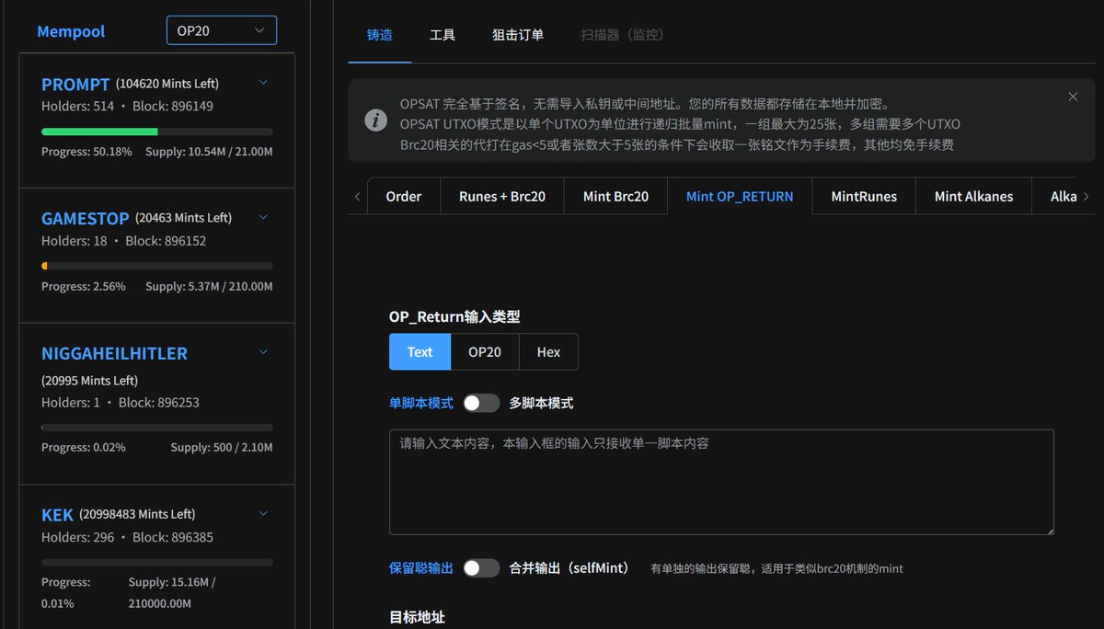Toggle the 保留聪输出 / 合并输出 switch
This screenshot has width=1104, height=629.
click(481, 567)
